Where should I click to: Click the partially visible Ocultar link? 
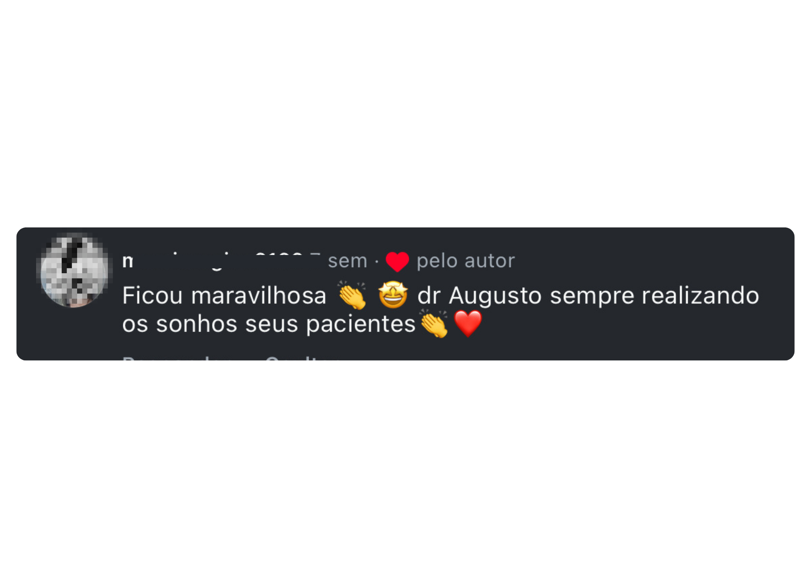(302, 358)
